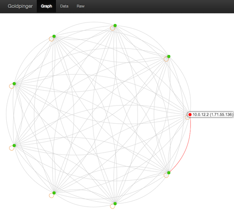
Task: Select the green node at lower left bottom
Action: (54, 193)
